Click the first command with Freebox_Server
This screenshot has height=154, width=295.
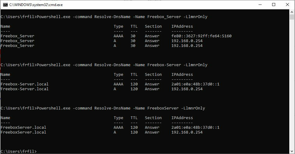point(122,17)
